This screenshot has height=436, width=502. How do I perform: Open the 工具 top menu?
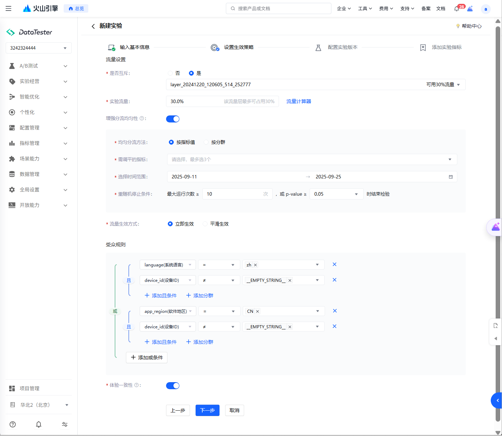(365, 8)
